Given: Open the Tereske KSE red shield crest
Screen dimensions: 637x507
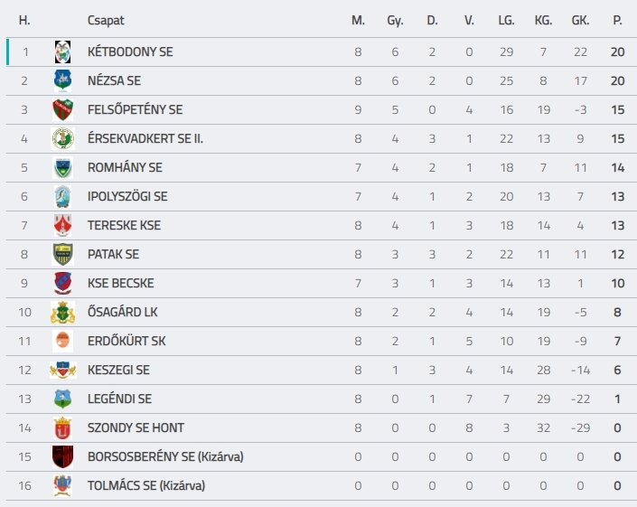Looking at the screenshot, I should tap(63, 225).
